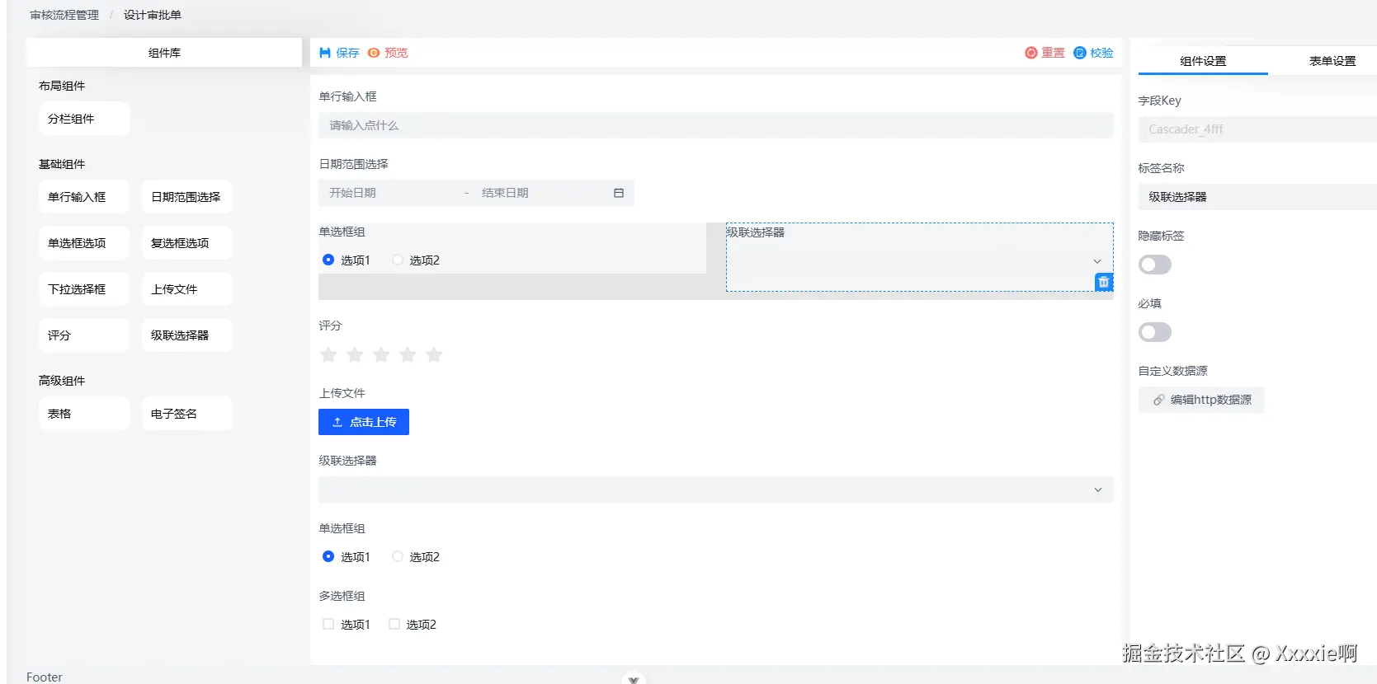Pick the 复选框选项 component
Screen dimensions: 1377x684
(x=186, y=243)
